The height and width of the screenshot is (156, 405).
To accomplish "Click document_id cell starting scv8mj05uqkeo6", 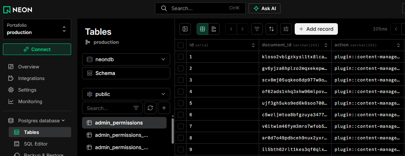I will point(295,80).
